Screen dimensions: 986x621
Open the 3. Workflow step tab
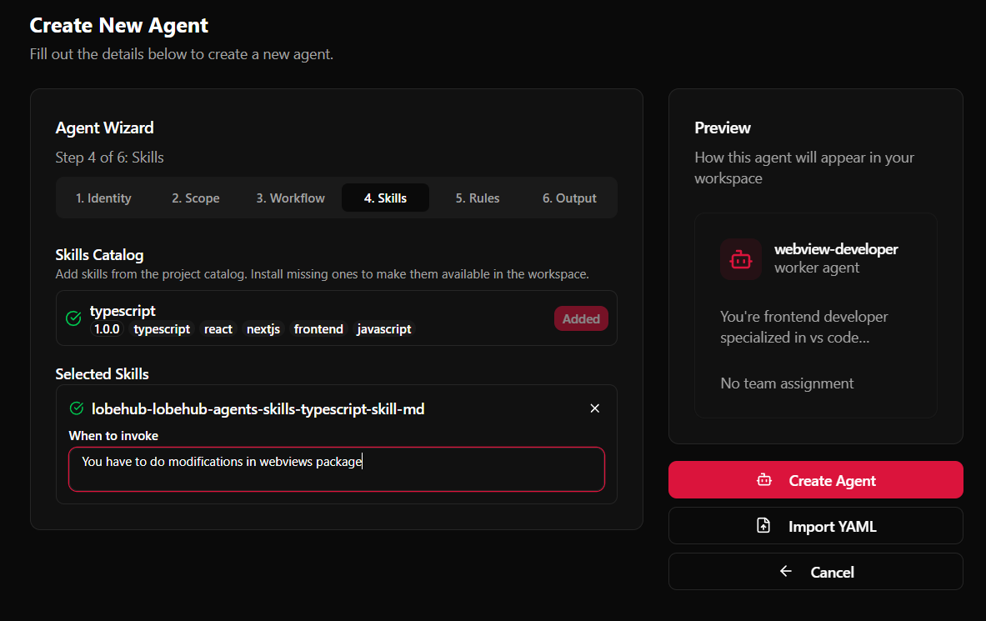pos(290,198)
